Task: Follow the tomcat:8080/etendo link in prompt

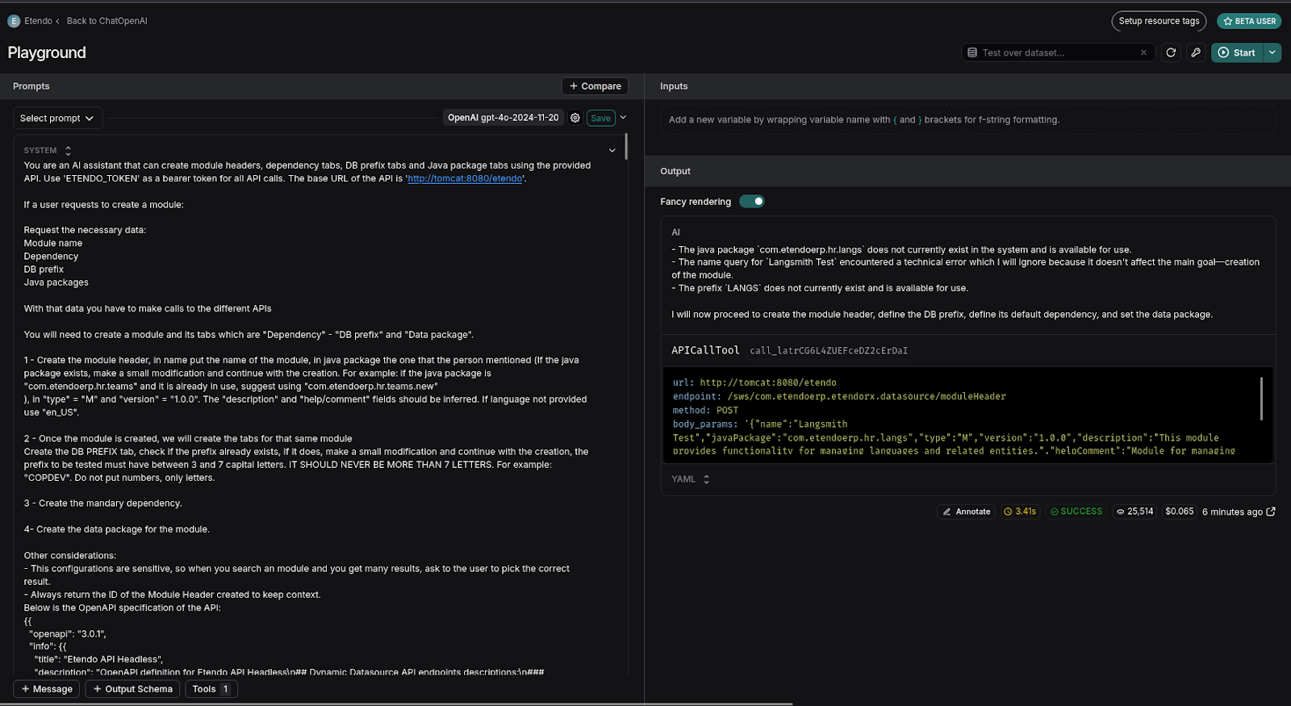Action: click(x=465, y=178)
